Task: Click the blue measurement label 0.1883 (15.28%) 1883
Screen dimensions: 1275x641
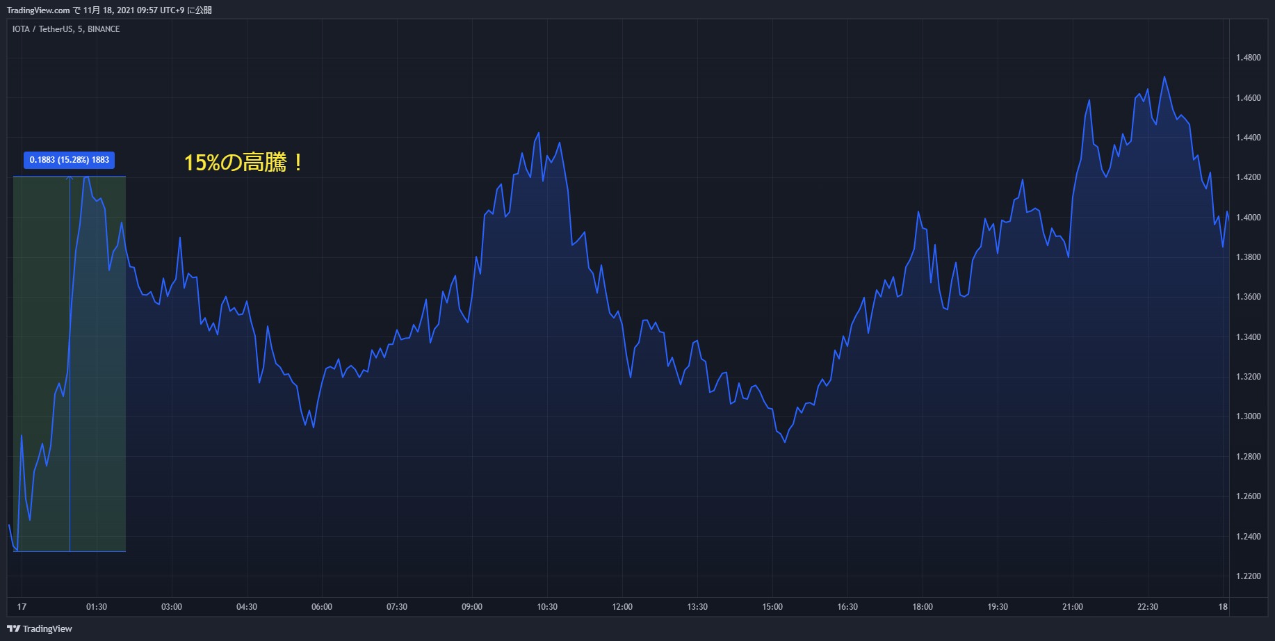Action: pos(70,160)
